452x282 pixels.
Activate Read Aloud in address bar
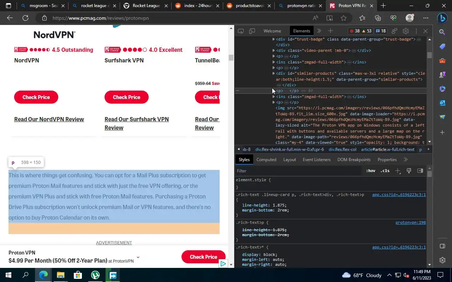tap(315, 18)
